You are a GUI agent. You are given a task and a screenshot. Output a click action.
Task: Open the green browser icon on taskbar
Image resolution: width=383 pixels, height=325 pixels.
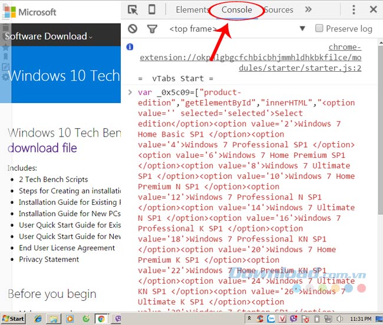[x=86, y=319]
